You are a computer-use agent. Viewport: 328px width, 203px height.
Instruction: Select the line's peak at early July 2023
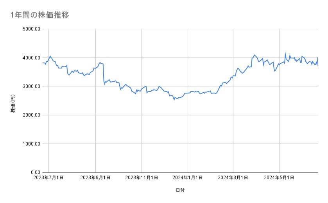coord(50,56)
